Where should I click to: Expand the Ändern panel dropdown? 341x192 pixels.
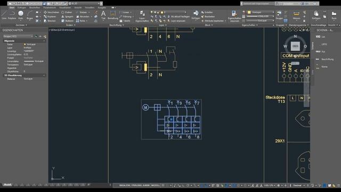click(70, 25)
